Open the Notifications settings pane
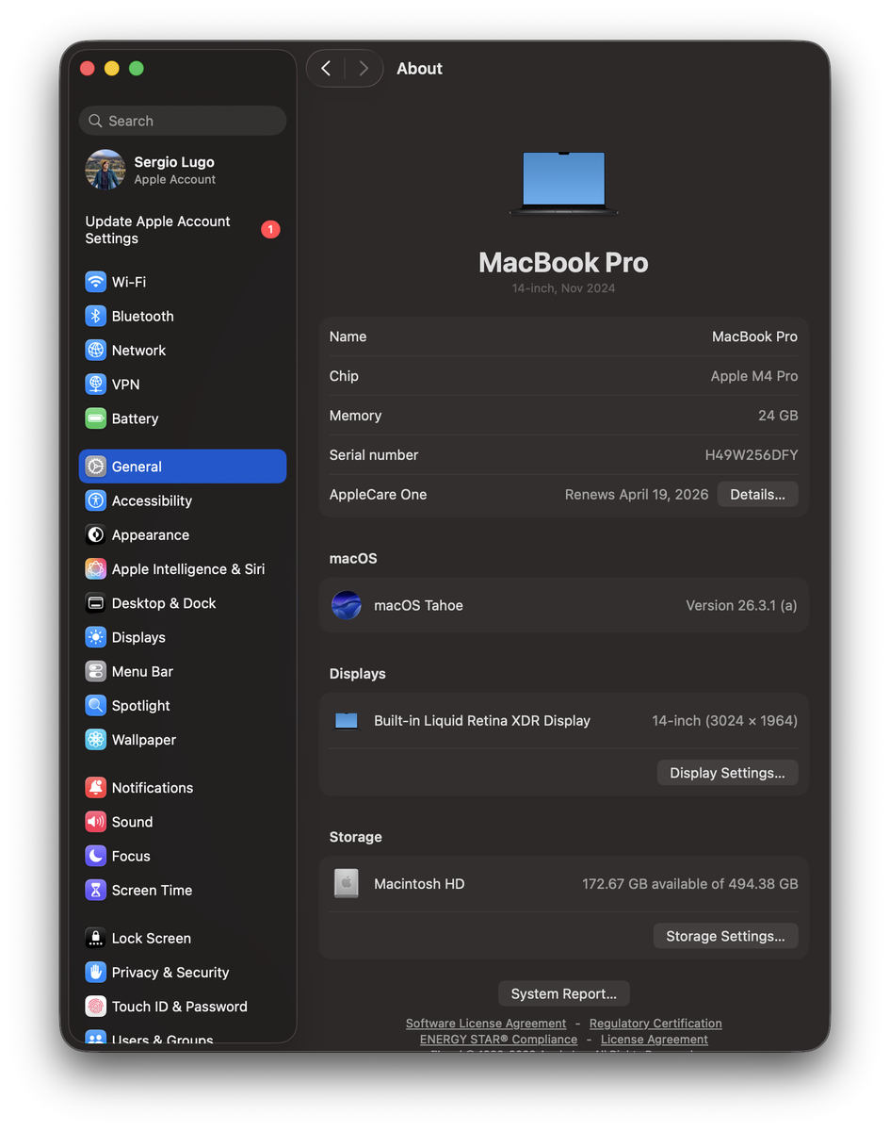 (x=152, y=788)
